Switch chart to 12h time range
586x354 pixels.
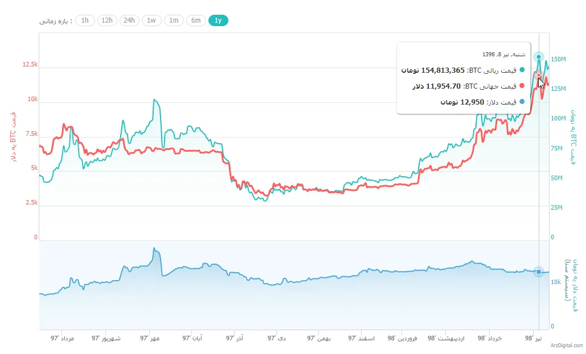107,20
